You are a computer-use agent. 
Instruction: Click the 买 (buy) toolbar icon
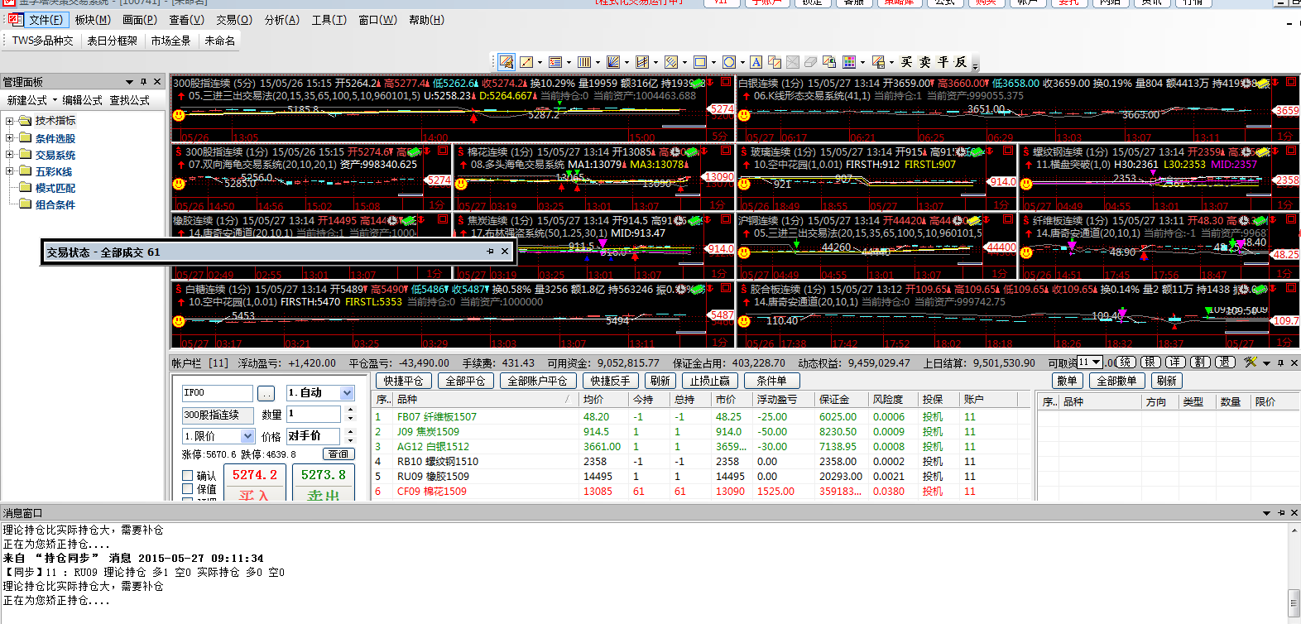coord(907,62)
